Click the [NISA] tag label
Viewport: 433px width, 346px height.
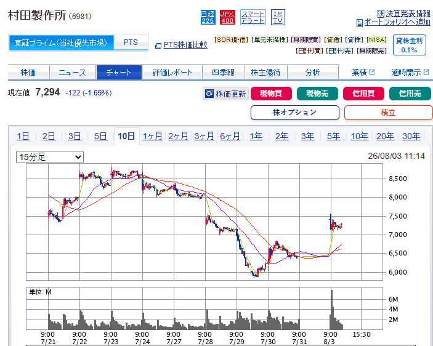point(376,40)
